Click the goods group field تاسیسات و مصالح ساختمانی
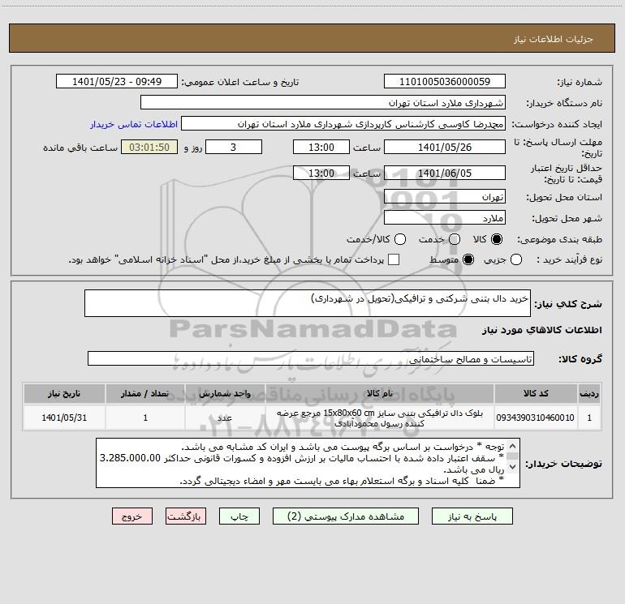Screen dimensions: 625x604 coord(311,358)
